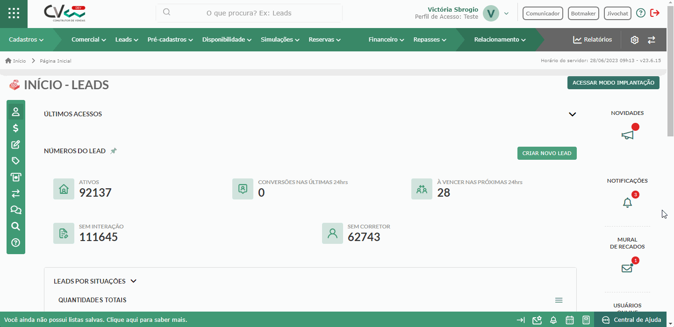The height and width of the screenshot is (327, 674).
Task: Click the À Vencer count 28
Action: [x=444, y=192]
